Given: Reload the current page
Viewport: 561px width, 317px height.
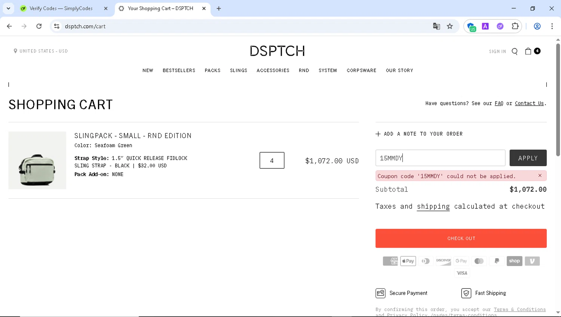Looking at the screenshot, I should coord(39,26).
